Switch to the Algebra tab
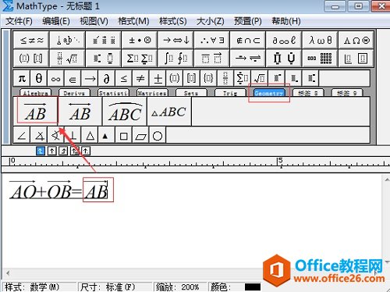 (x=36, y=93)
